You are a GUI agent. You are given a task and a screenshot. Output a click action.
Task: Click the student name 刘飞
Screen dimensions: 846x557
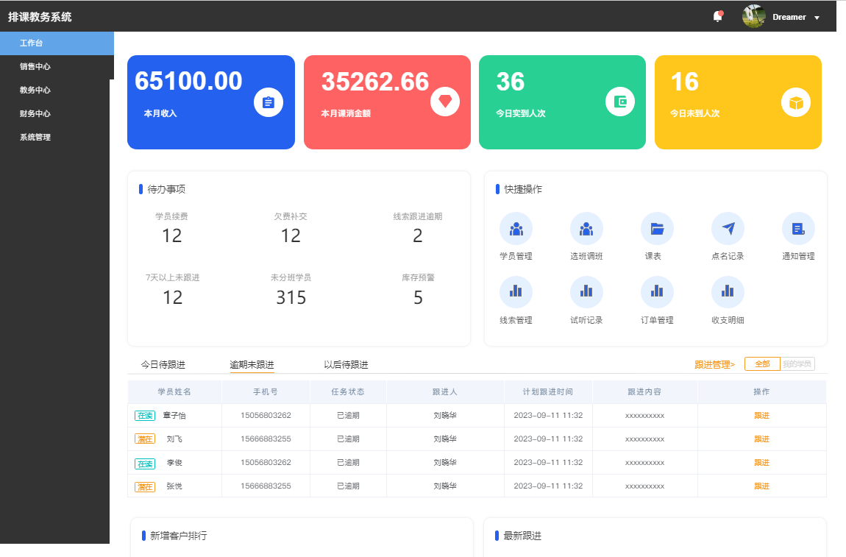(174, 439)
